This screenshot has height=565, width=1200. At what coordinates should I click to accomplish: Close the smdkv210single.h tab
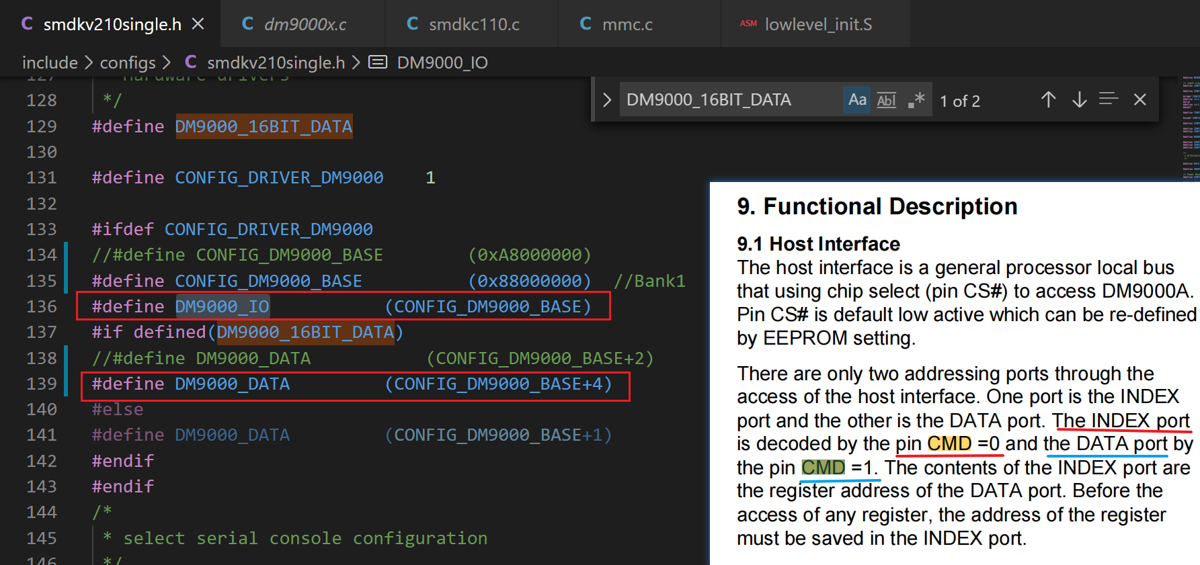tap(198, 24)
